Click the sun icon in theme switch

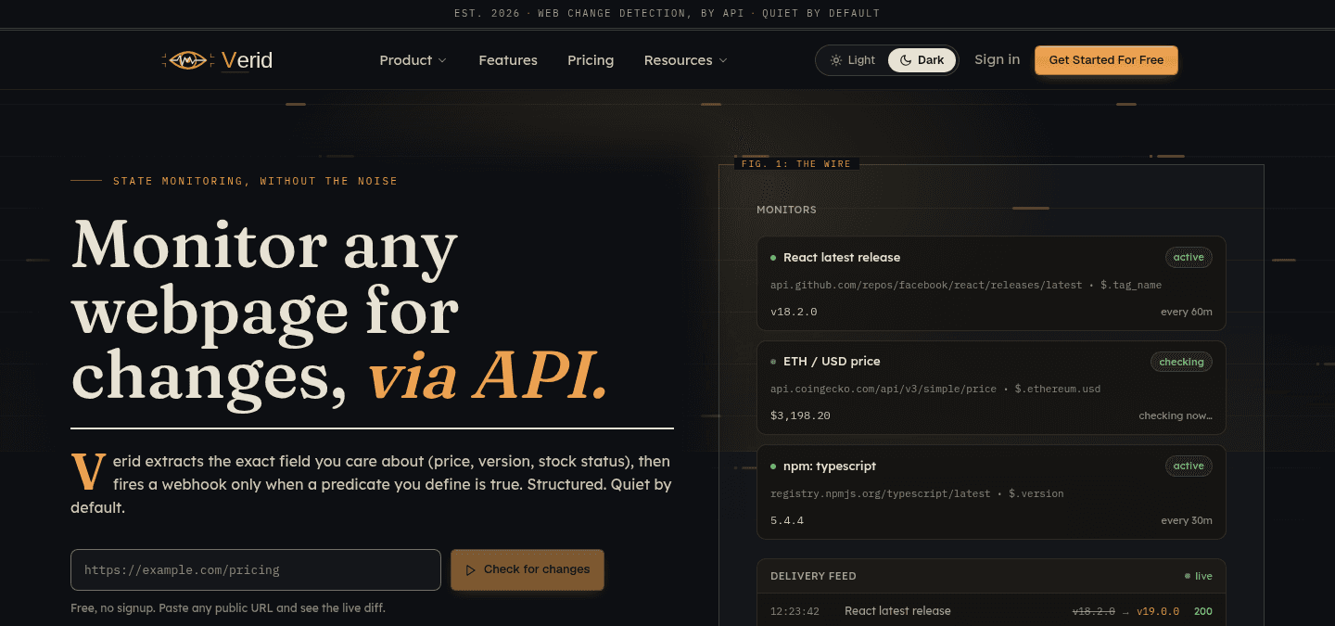point(836,60)
